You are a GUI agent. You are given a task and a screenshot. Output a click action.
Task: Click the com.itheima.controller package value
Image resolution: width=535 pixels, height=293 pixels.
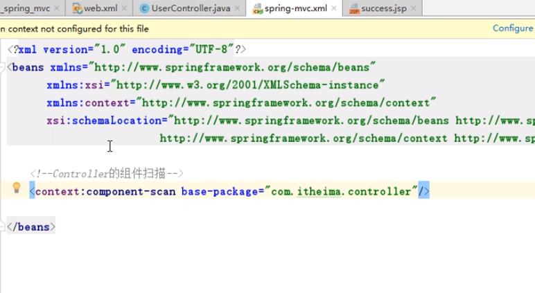[x=341, y=191]
